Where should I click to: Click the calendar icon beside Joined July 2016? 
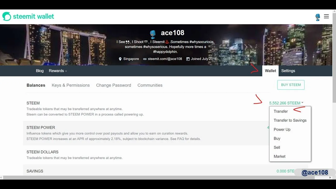pyautogui.click(x=188, y=59)
